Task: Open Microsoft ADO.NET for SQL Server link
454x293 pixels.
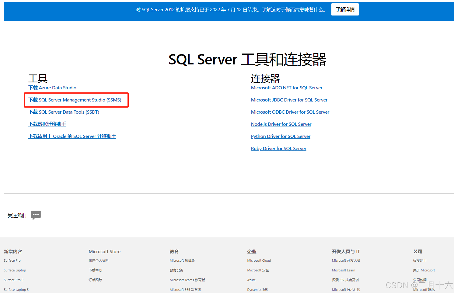Action: coord(287,88)
